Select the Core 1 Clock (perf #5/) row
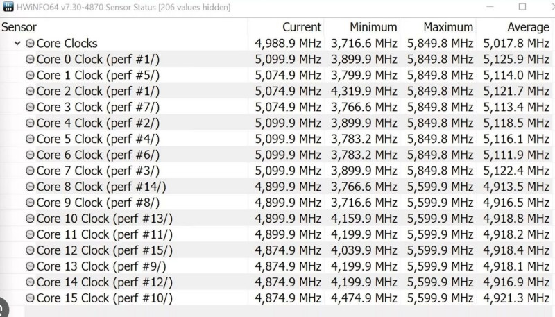Screen dimensions: 555x317 pyautogui.click(x=97, y=75)
